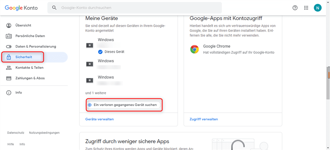This screenshot has width=330, height=150.
Task: Click the Meine Geräte heading
Action: click(x=102, y=18)
